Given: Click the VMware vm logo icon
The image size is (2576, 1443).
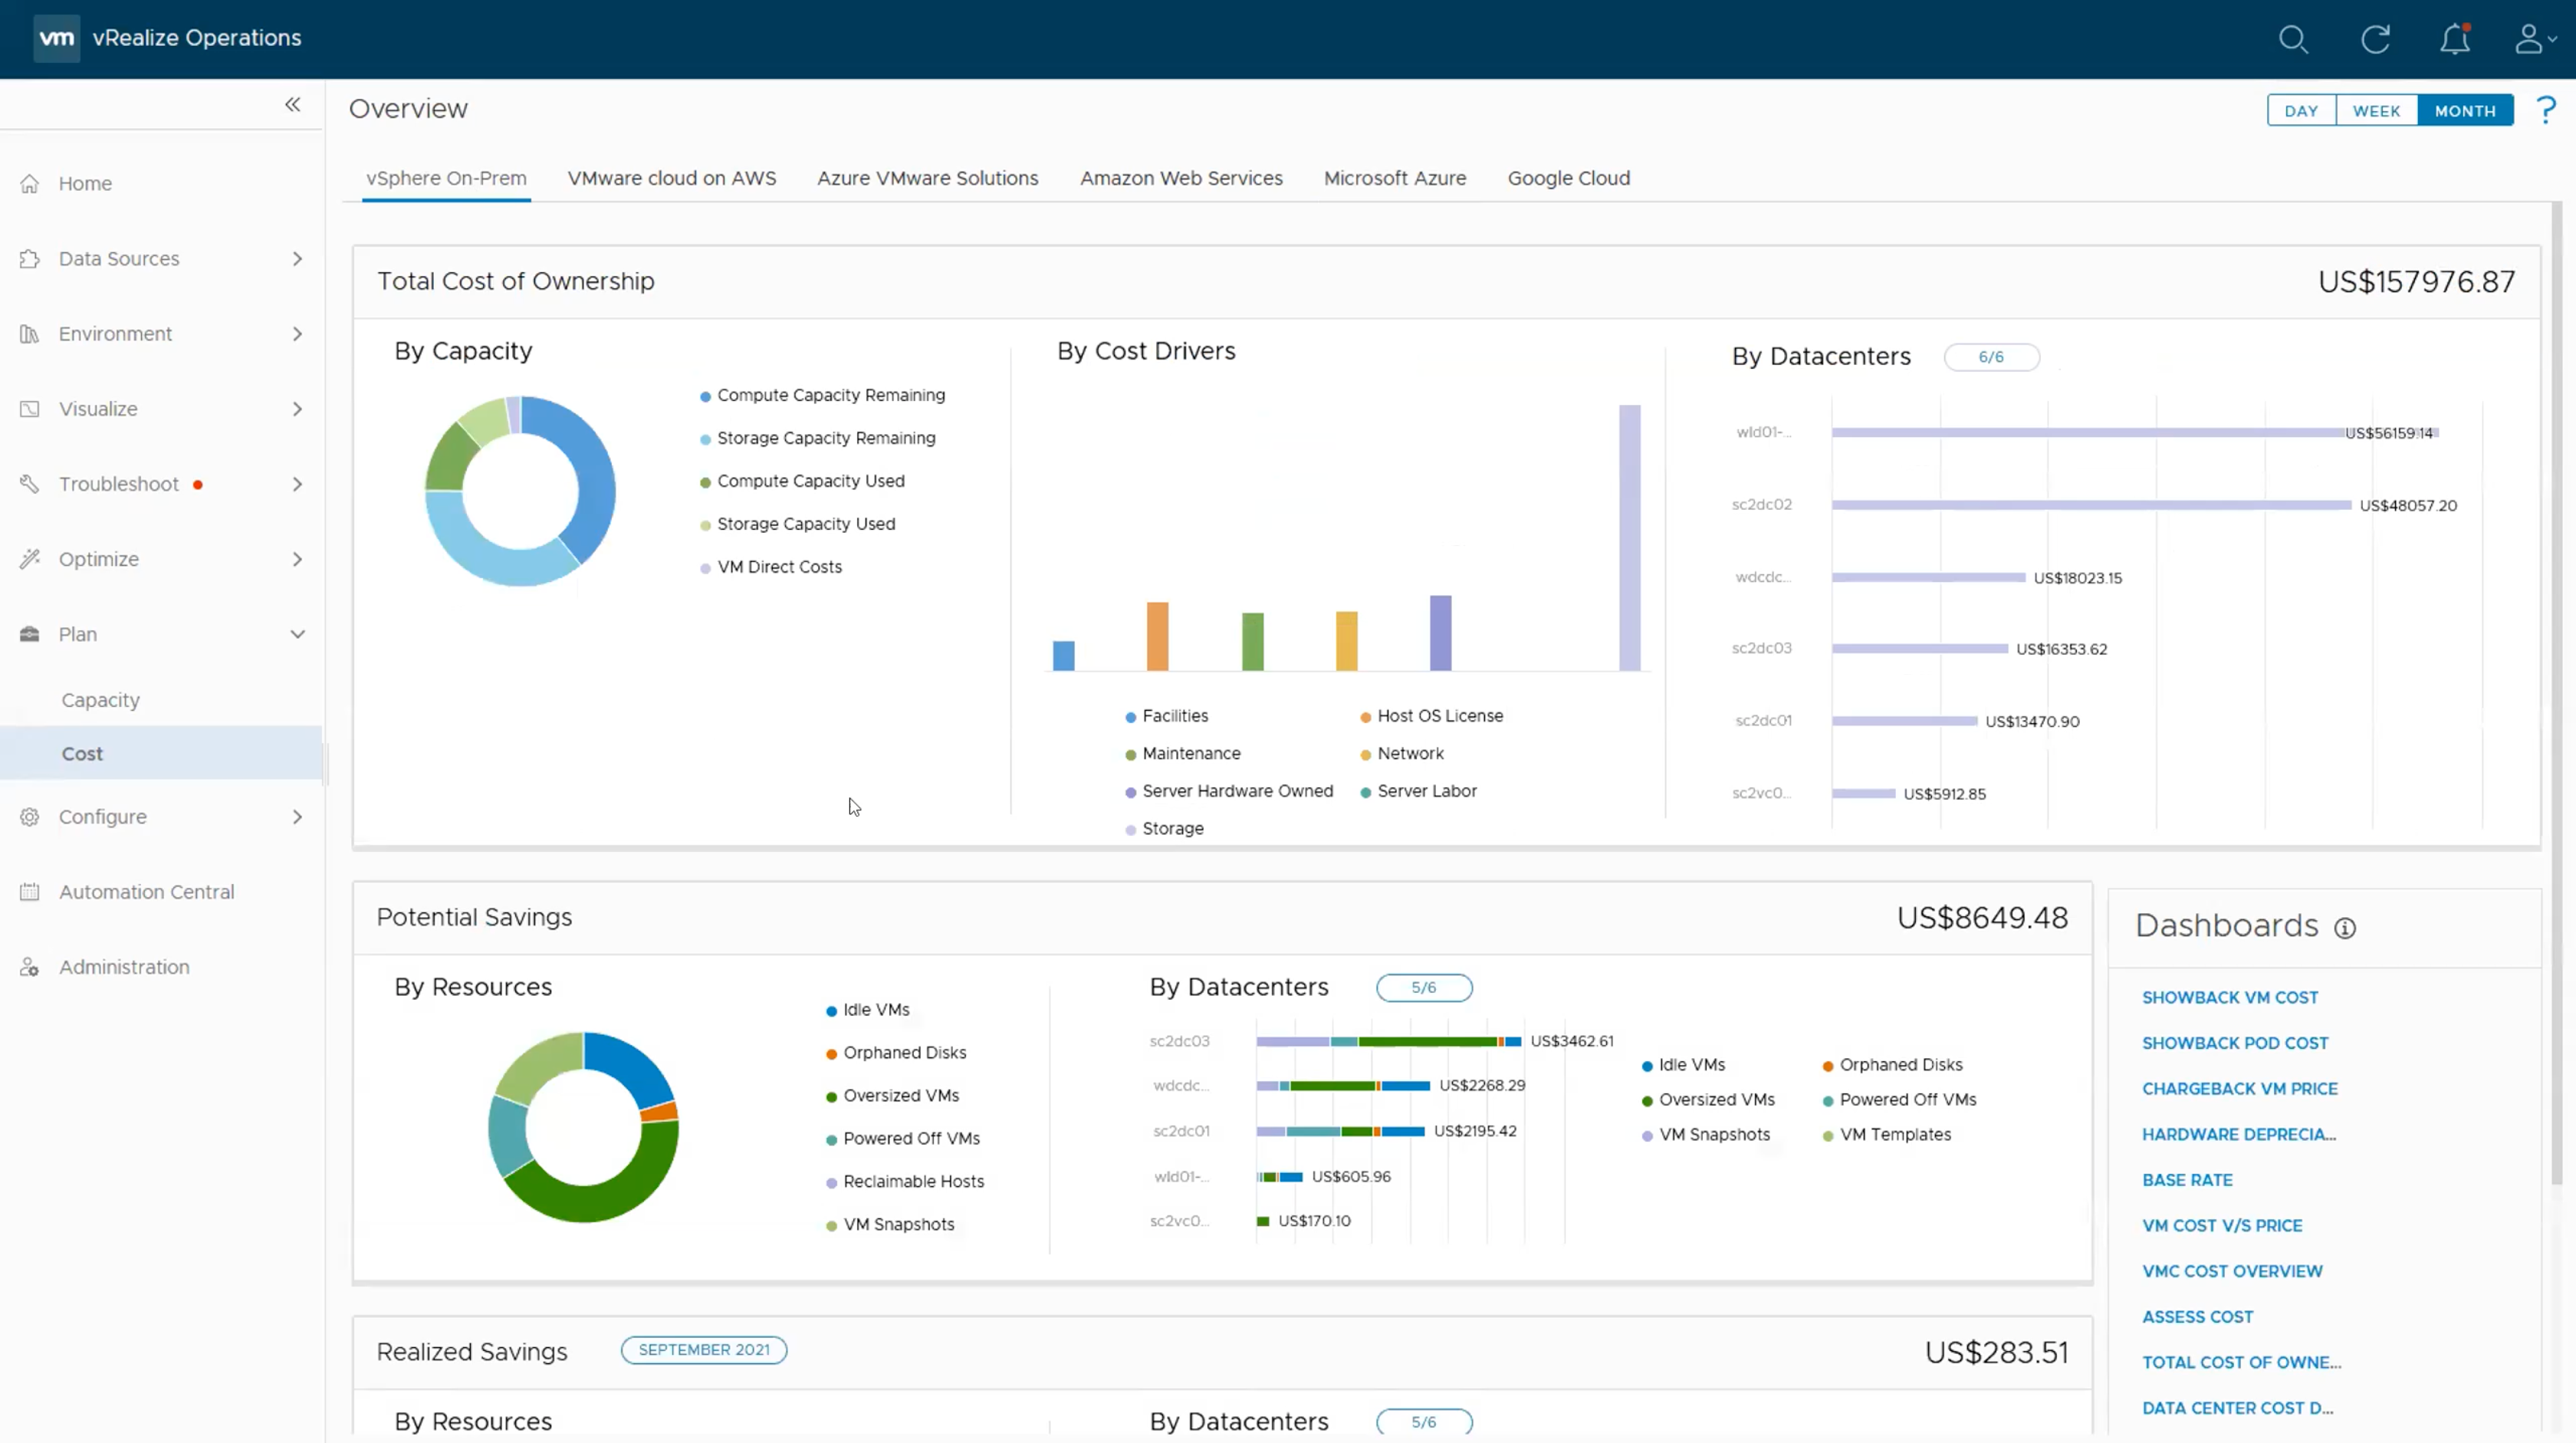Looking at the screenshot, I should point(56,38).
